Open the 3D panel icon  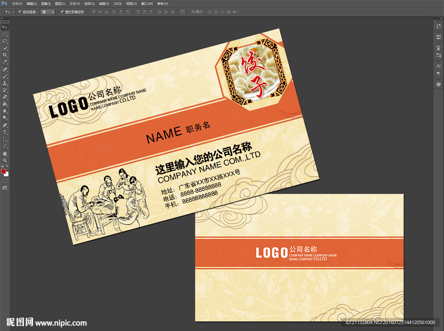438,84
